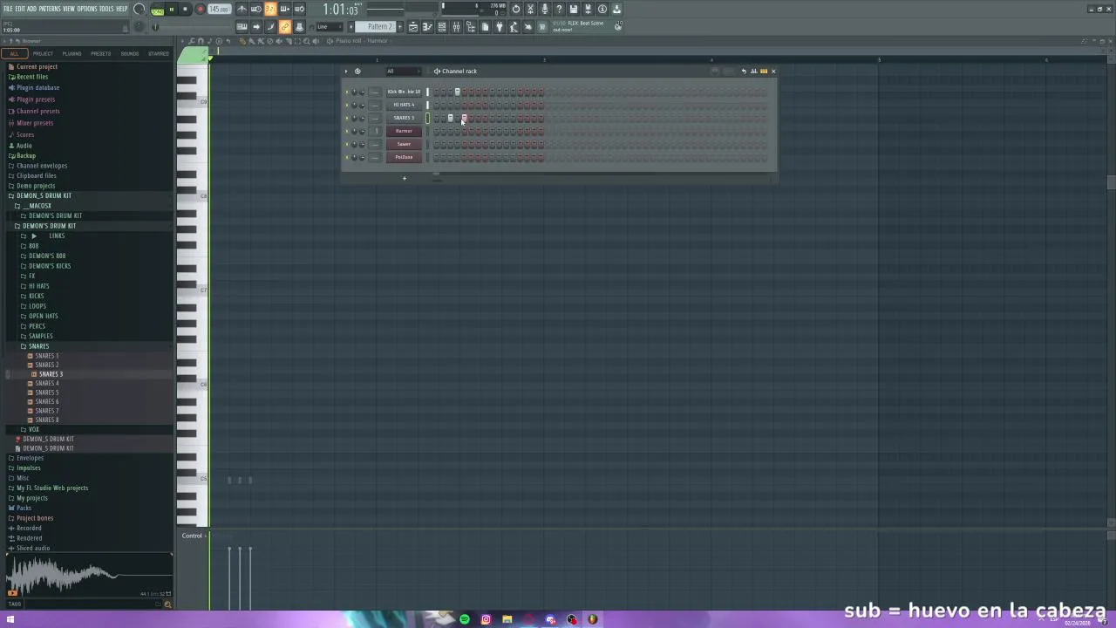Image resolution: width=1116 pixels, height=628 pixels.
Task: Expand the 808 folder
Action: pos(33,246)
